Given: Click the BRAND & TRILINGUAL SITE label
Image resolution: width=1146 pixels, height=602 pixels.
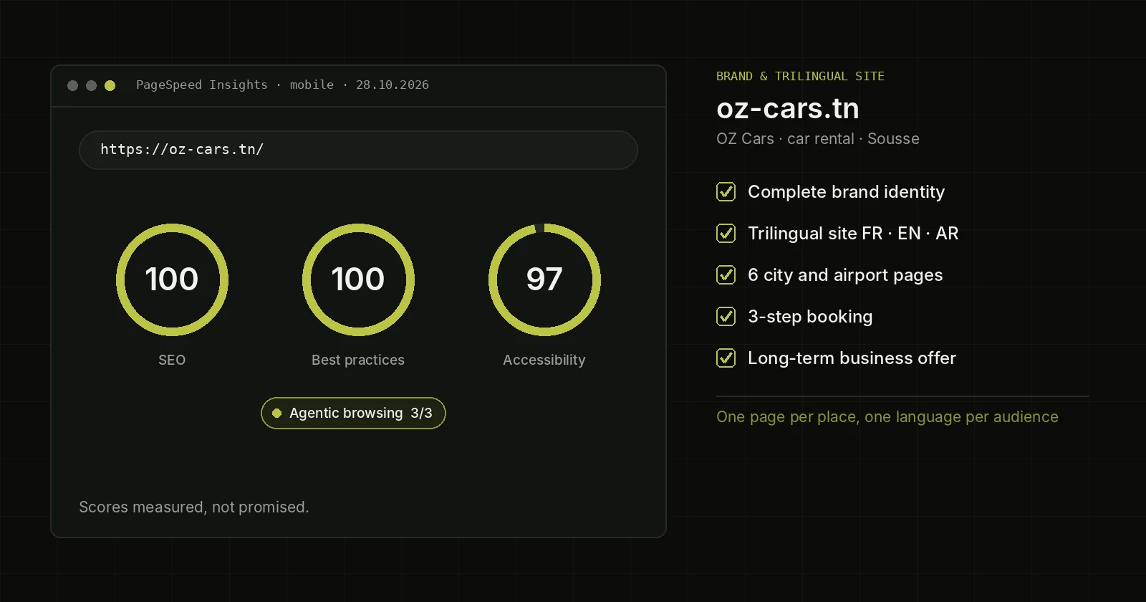Looking at the screenshot, I should (x=800, y=76).
